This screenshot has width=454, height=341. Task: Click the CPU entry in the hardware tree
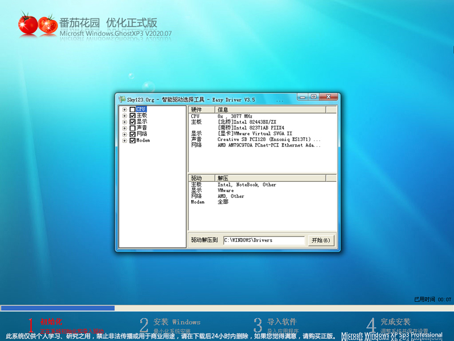pos(142,110)
